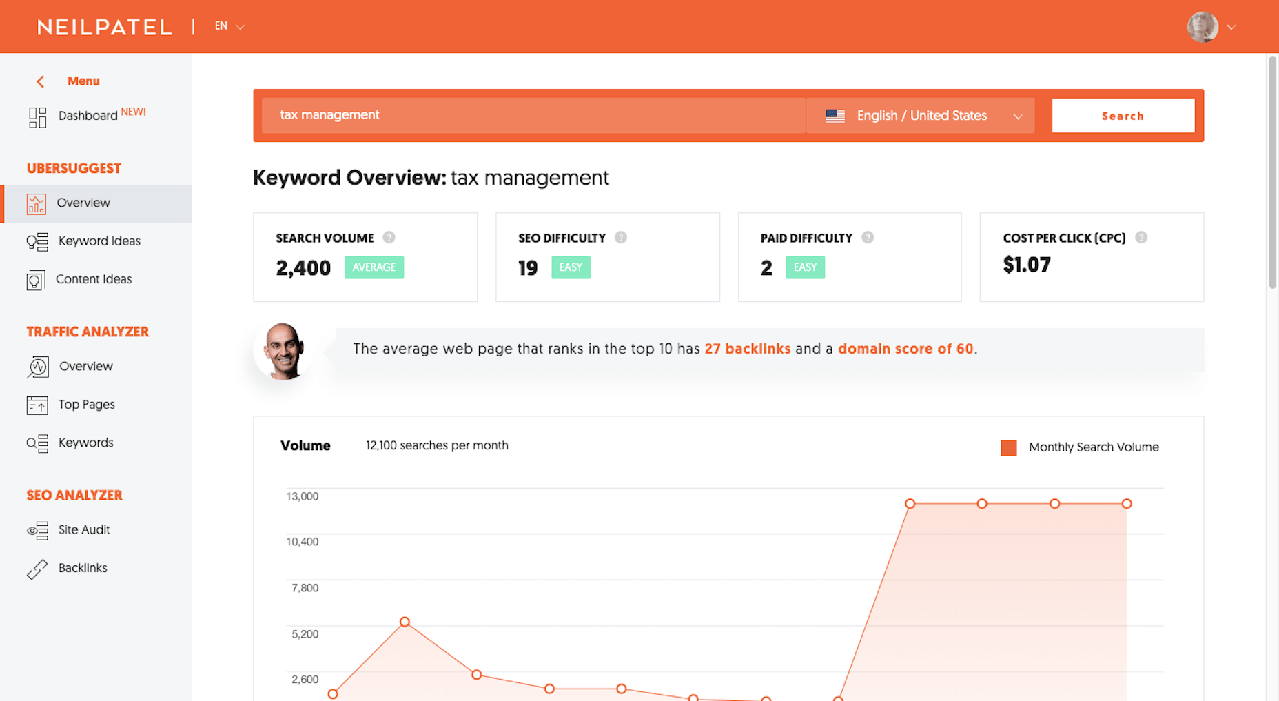Click the Keyword Ideas icon

coord(37,242)
